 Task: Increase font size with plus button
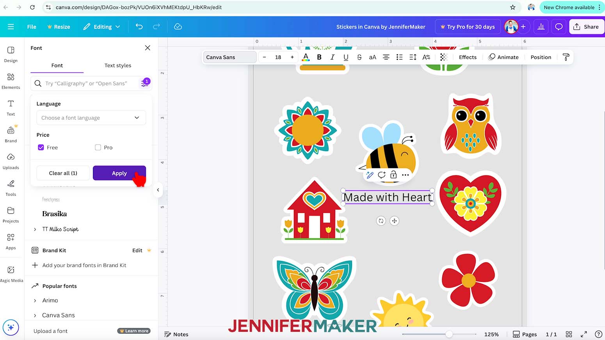point(292,57)
